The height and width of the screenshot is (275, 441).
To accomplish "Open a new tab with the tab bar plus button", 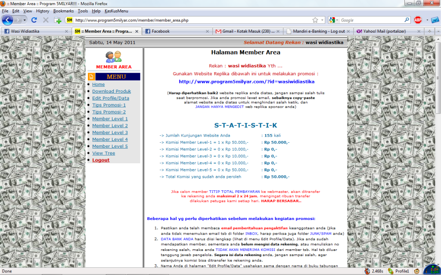I will pos(429,31).
